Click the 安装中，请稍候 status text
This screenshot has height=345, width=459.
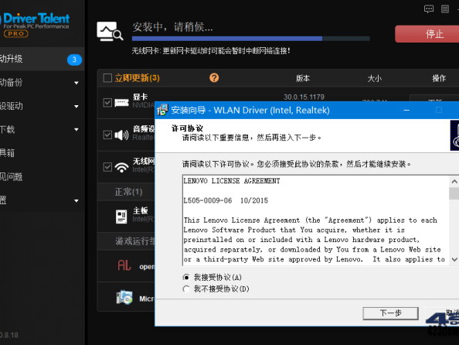173,27
